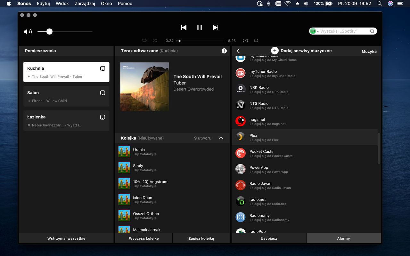Select myTuner Radio service icon
The image size is (410, 256).
tap(241, 73)
